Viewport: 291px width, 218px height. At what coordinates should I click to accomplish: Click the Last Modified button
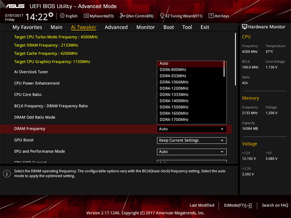[x=202, y=205]
